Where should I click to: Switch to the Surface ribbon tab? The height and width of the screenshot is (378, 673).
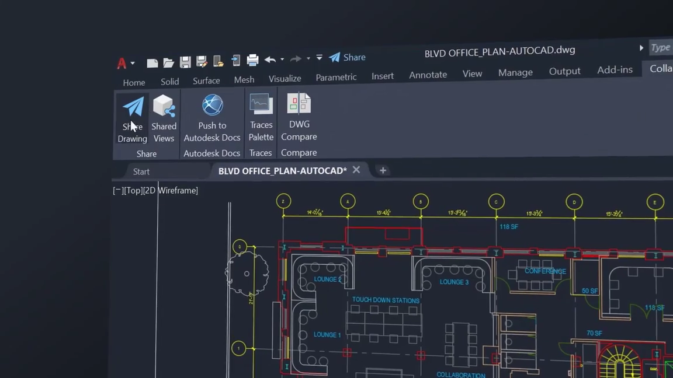tap(206, 80)
